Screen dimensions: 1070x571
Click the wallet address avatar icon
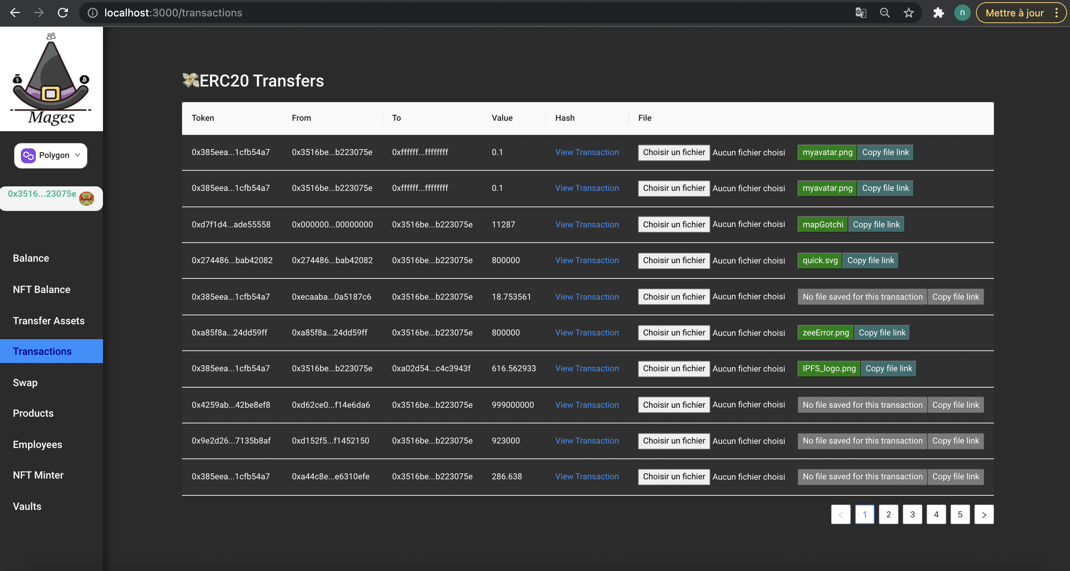[87, 198]
